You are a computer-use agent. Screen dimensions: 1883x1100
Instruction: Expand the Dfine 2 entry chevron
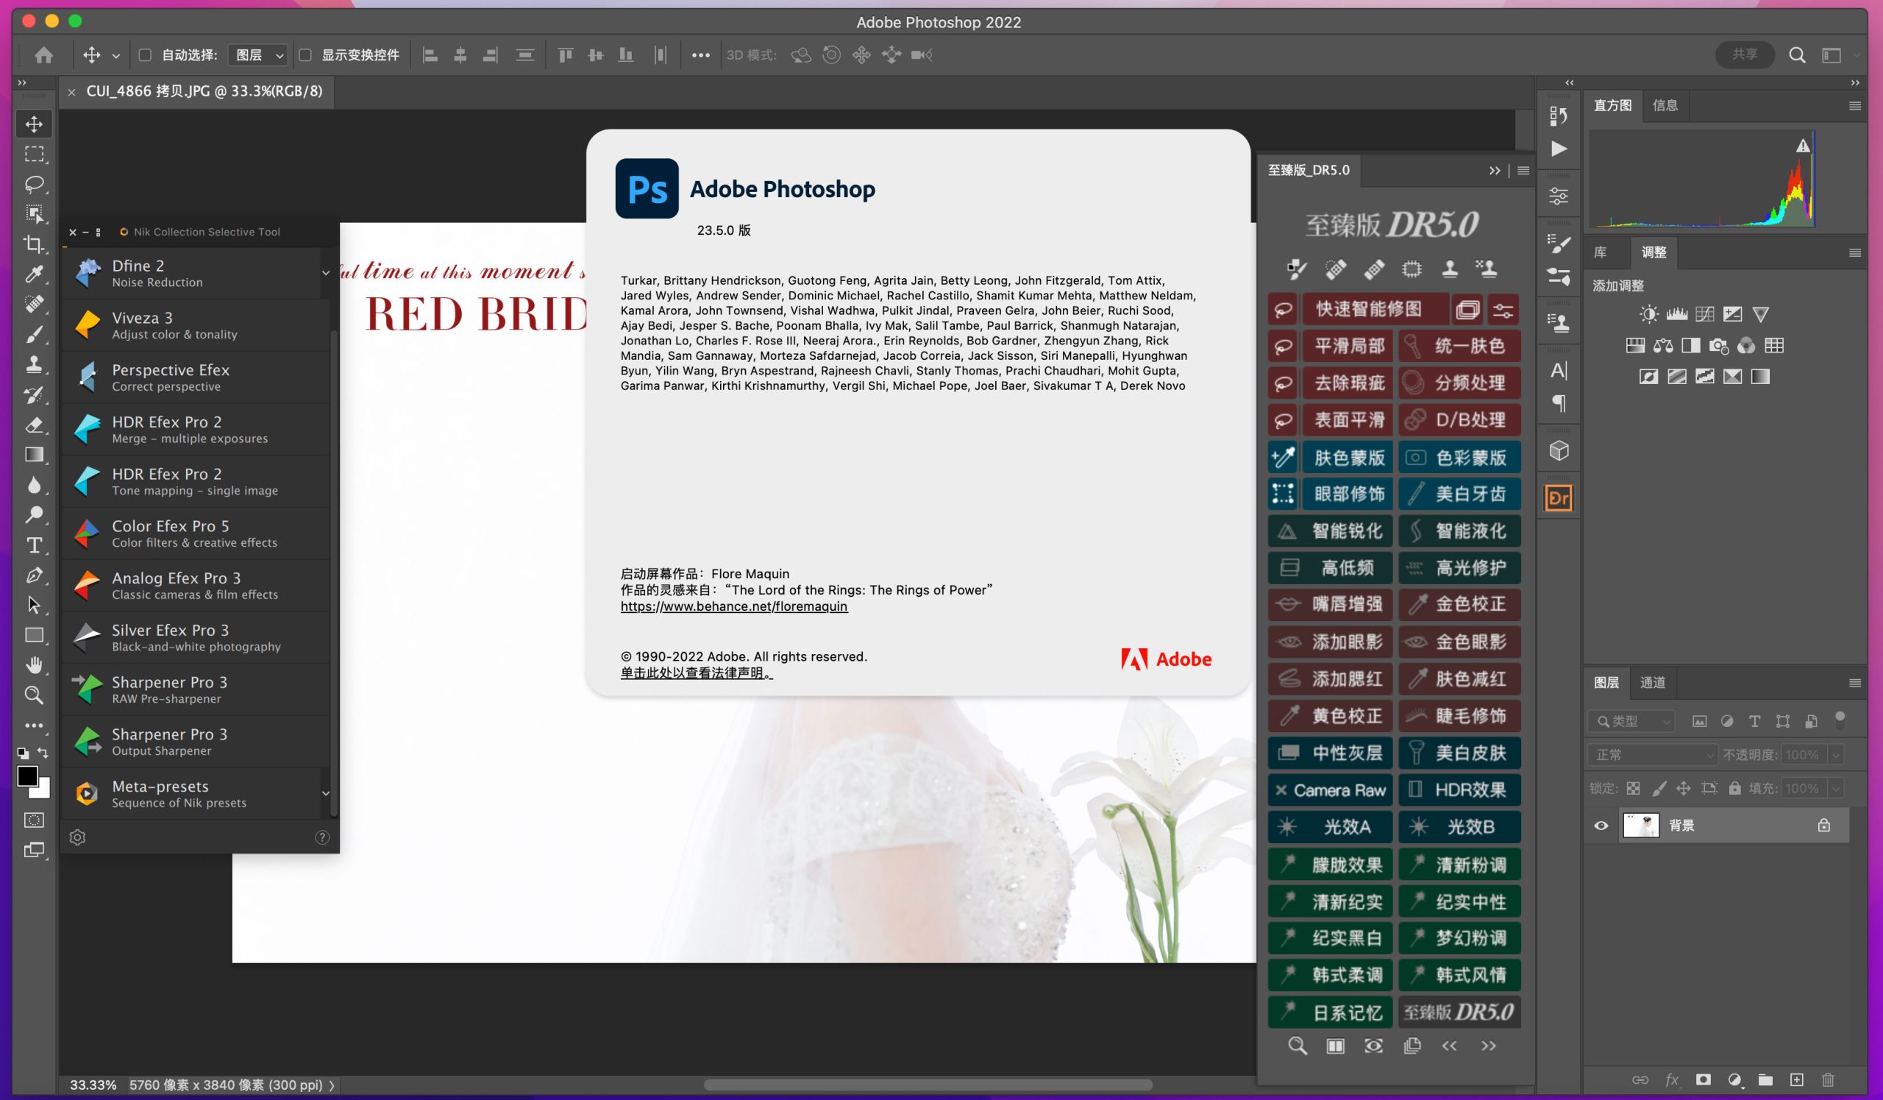point(326,274)
